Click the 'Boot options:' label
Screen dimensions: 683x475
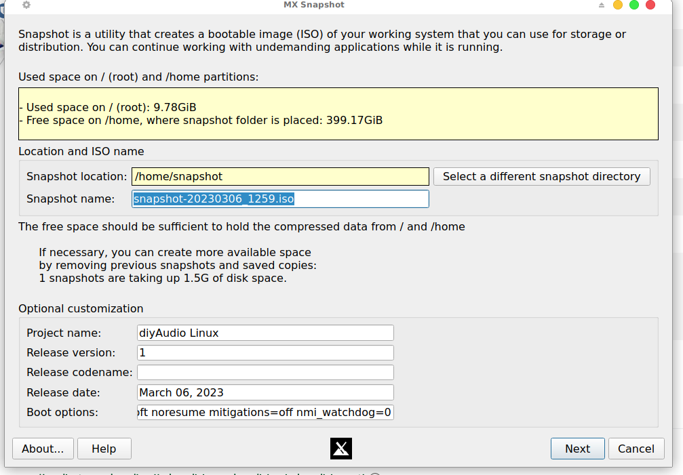coord(62,412)
